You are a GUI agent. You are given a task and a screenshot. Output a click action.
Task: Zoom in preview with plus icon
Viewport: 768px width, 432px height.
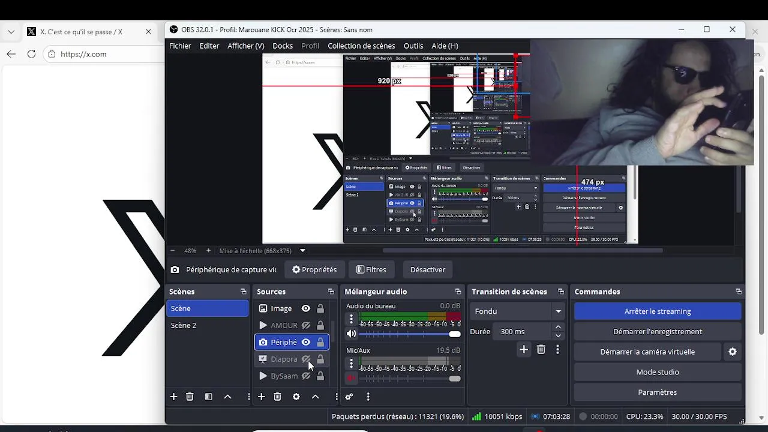(x=208, y=251)
